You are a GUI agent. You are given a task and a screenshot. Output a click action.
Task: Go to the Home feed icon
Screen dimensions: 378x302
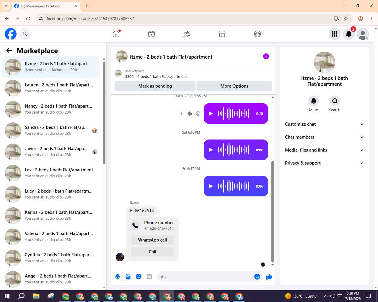tap(116, 34)
